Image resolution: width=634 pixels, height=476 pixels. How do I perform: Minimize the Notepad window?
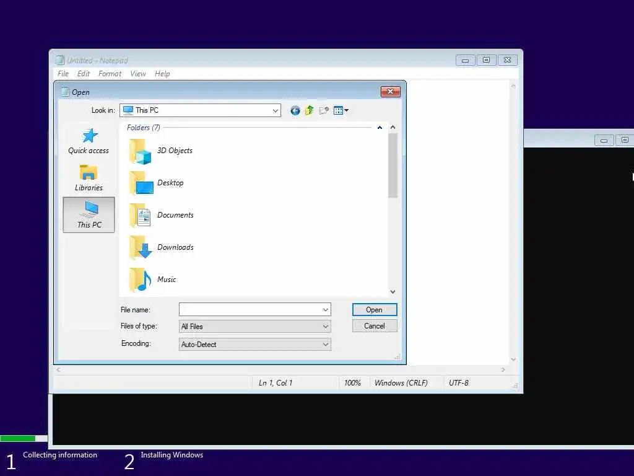(x=466, y=60)
